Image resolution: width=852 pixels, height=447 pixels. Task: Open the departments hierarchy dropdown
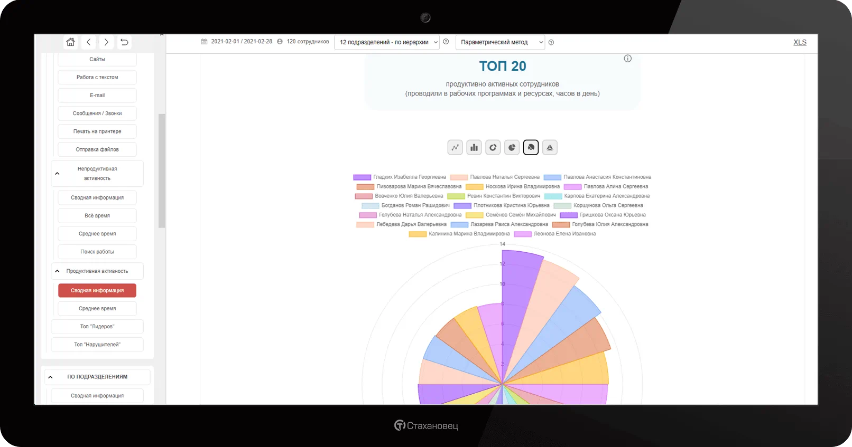(387, 42)
